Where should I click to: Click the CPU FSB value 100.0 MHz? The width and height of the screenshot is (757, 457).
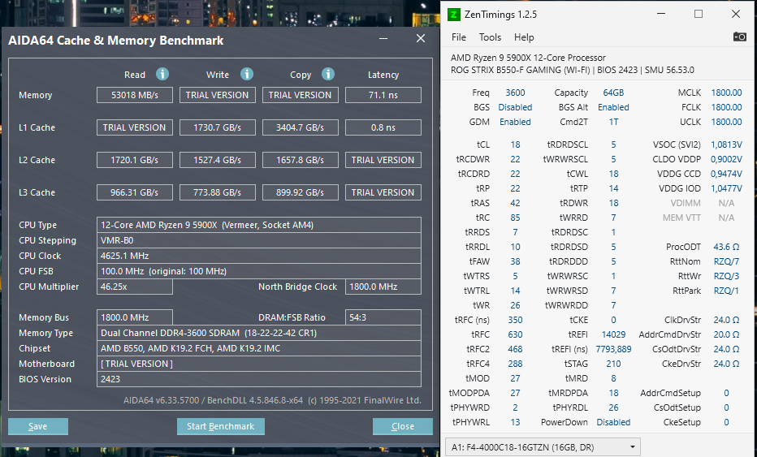259,271
